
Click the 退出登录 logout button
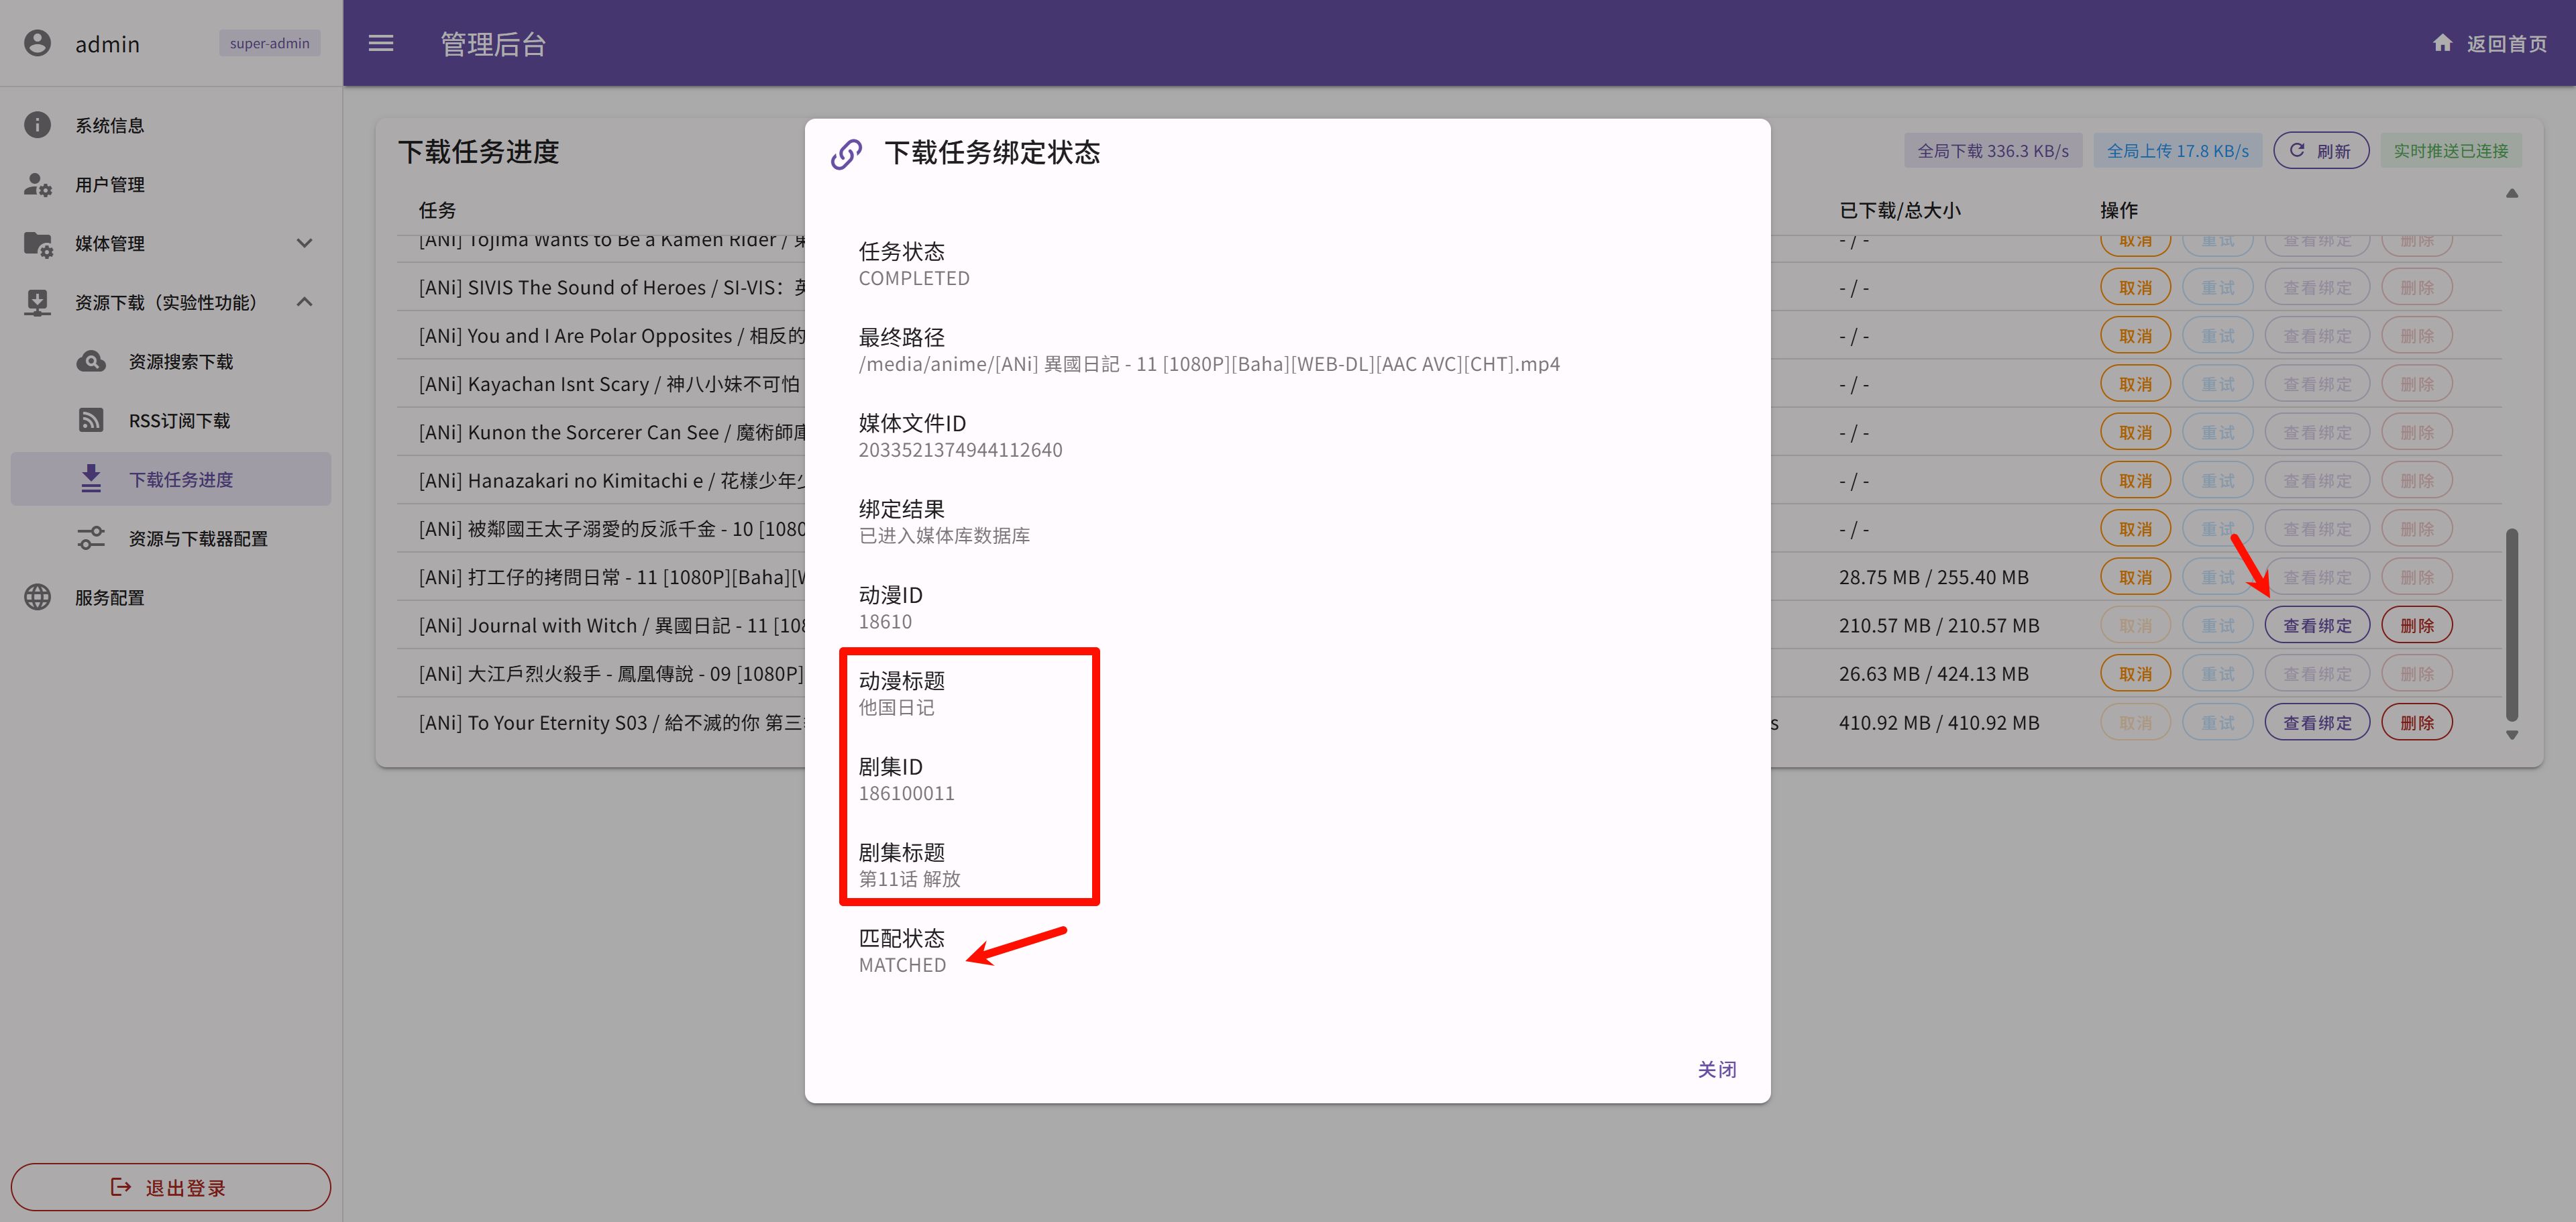click(x=170, y=1187)
